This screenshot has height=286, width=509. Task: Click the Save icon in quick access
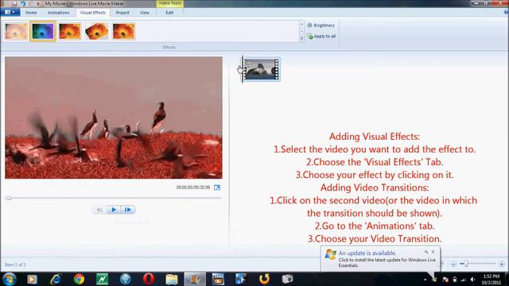(14, 3)
